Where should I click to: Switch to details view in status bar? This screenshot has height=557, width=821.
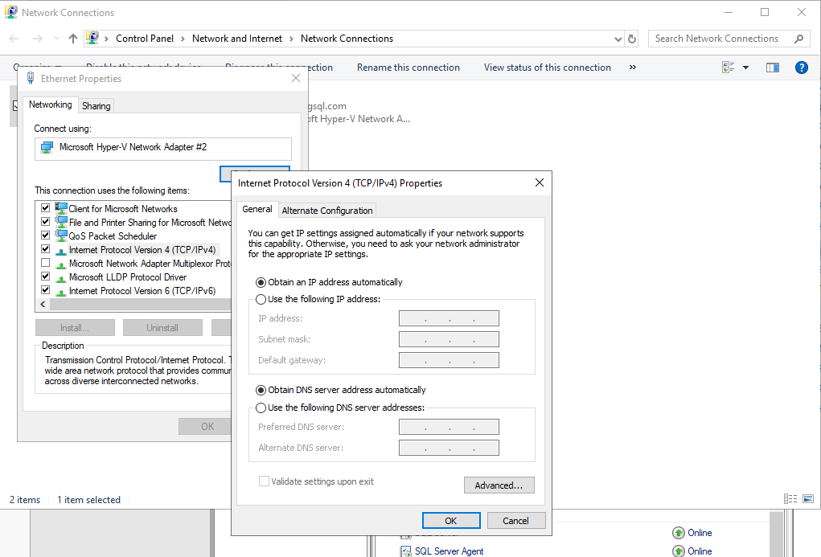pyautogui.click(x=790, y=499)
